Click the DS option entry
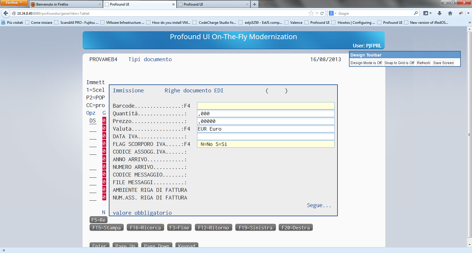This screenshot has height=253, width=472. (x=93, y=121)
